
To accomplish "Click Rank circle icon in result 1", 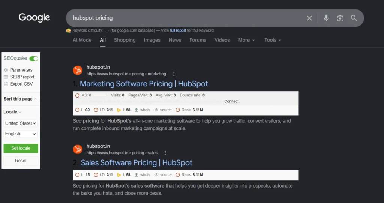I will pos(178,110).
